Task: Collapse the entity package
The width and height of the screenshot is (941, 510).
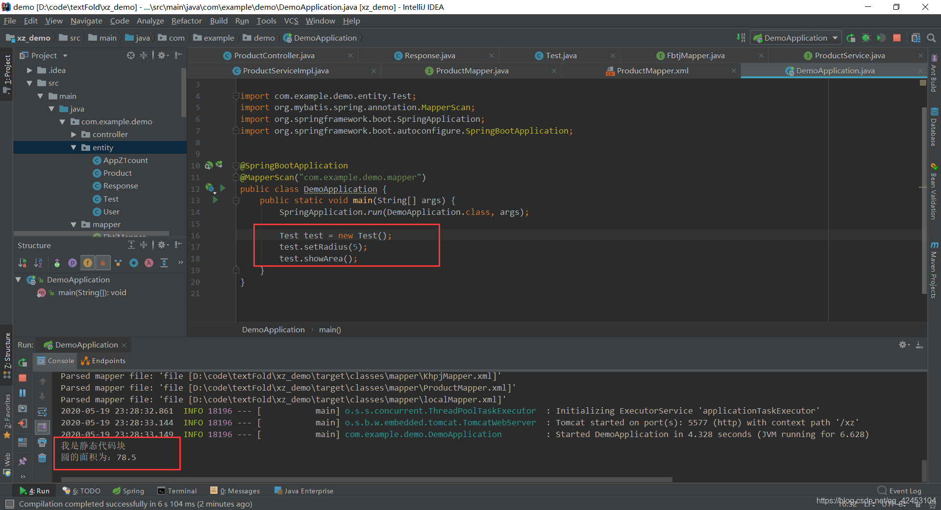Action: pos(74,147)
